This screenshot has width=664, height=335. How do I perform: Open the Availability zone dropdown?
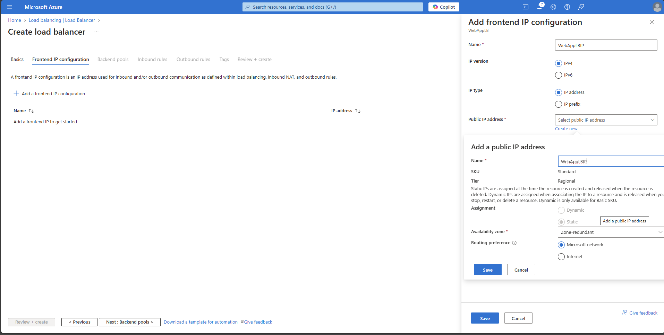611,232
